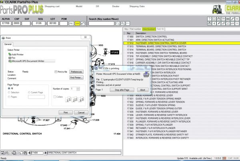Select row 17.943 INTERLOCK, FORWARD & REVERSE

click(182, 138)
